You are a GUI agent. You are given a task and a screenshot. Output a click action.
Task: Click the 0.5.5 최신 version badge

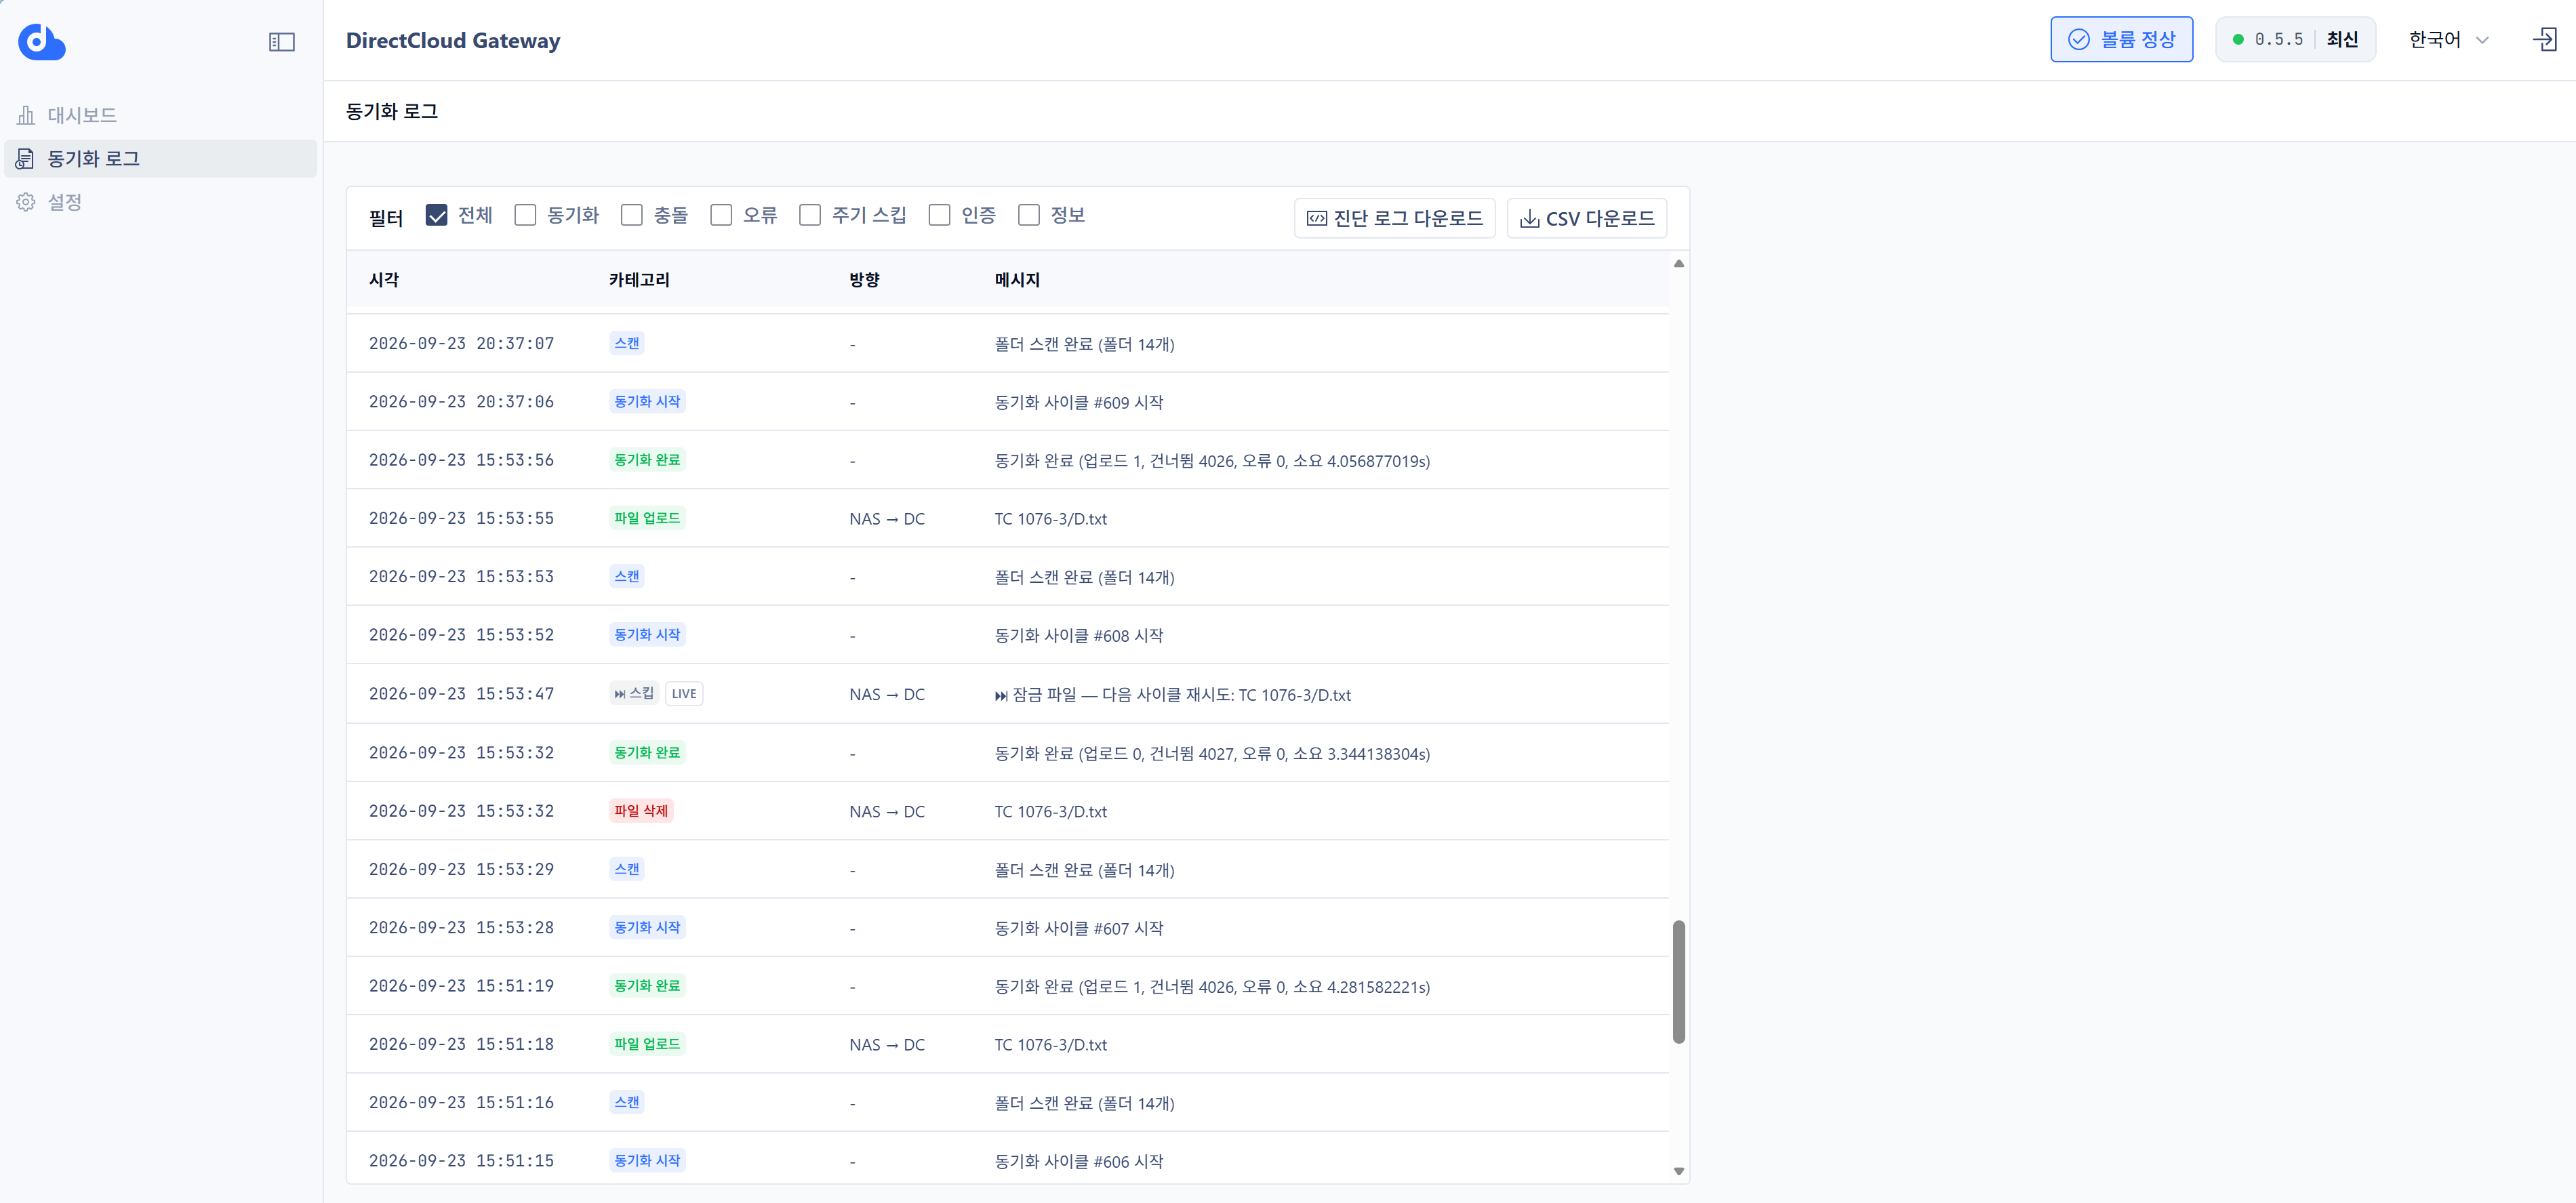[2295, 40]
